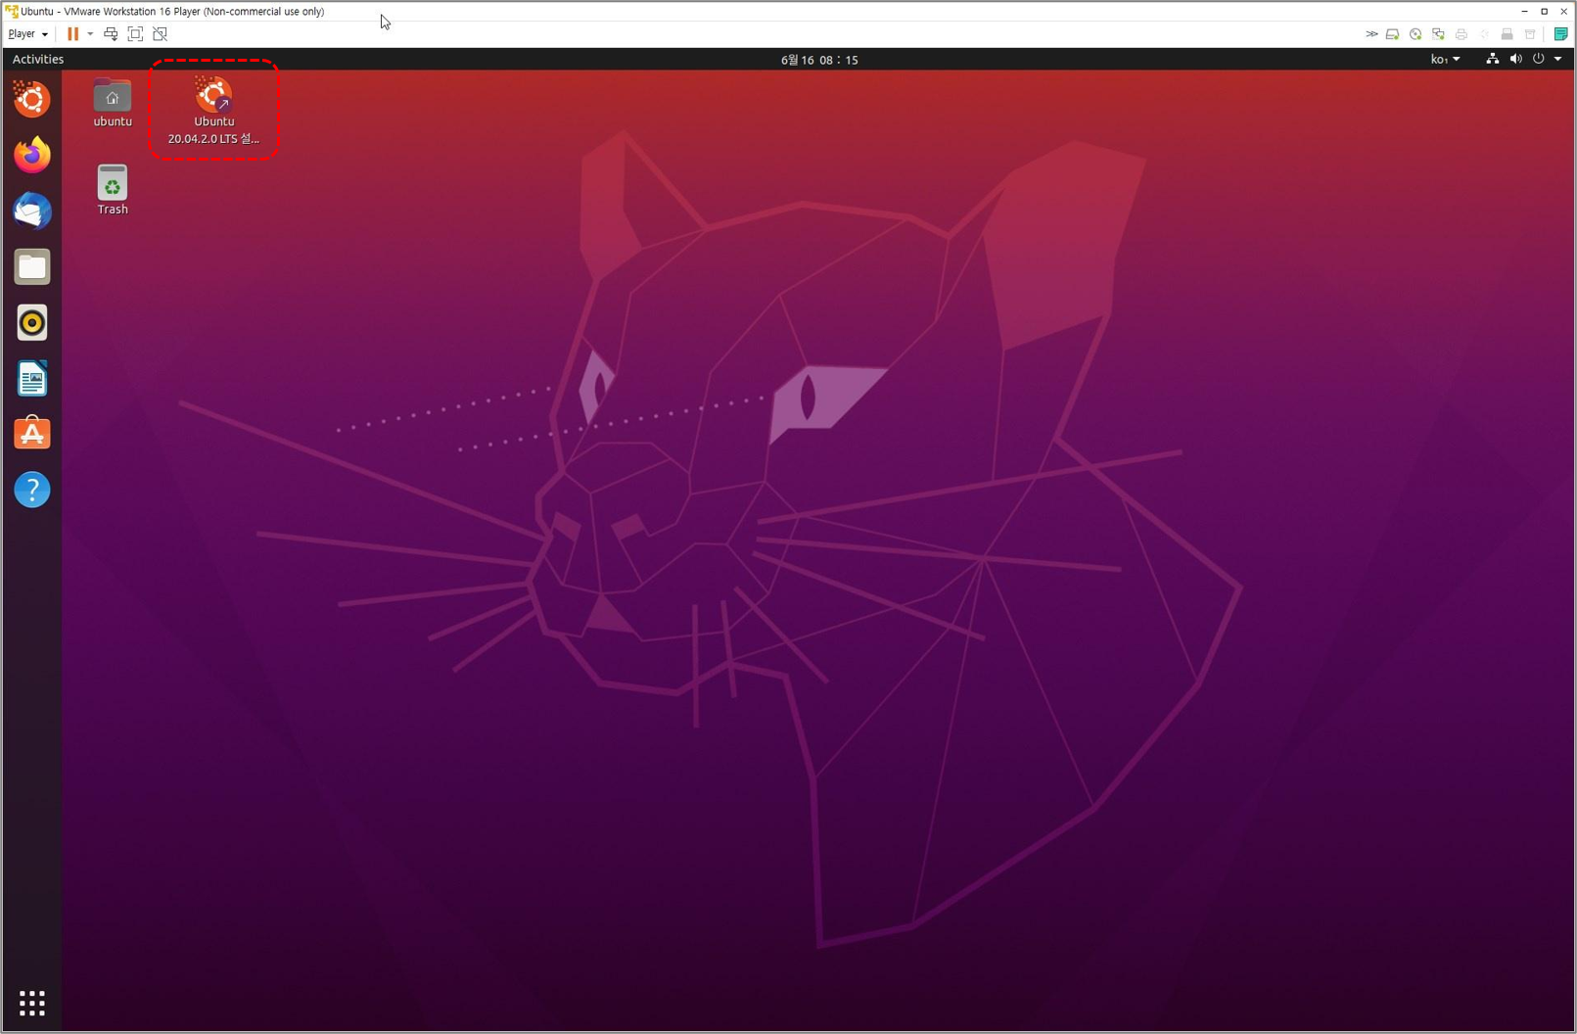This screenshot has height=1034, width=1577.
Task: Open the teal VMware message log note icon
Action: click(x=1561, y=34)
